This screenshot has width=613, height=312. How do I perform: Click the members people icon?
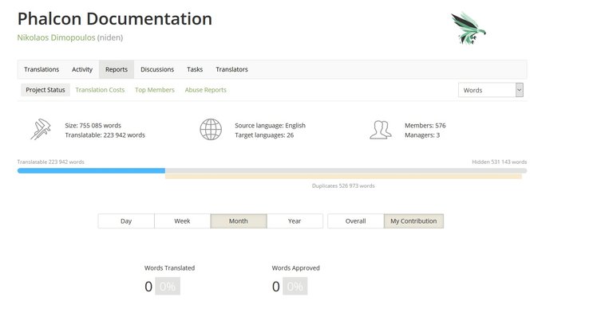click(381, 130)
